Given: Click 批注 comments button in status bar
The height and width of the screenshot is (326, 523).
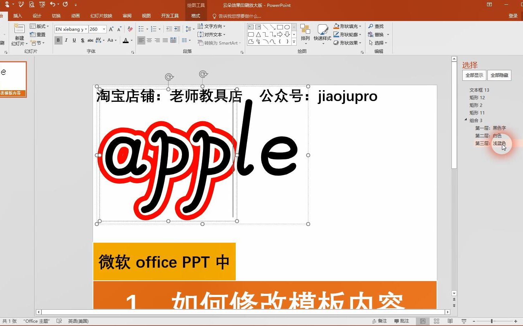Looking at the screenshot, I should (402, 321).
